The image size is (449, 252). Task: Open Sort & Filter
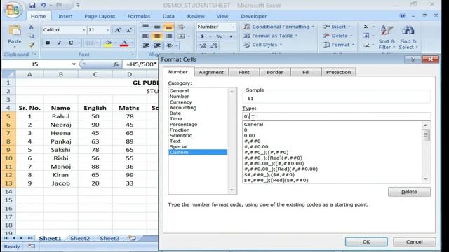pyautogui.click(x=387, y=37)
